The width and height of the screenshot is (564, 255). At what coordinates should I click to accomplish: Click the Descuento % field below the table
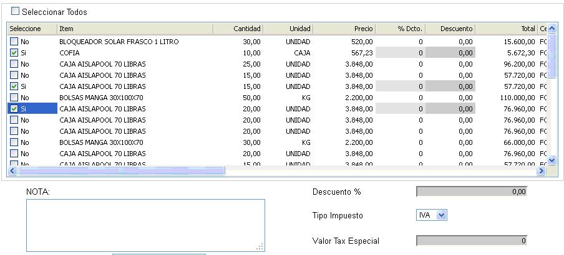point(472,192)
